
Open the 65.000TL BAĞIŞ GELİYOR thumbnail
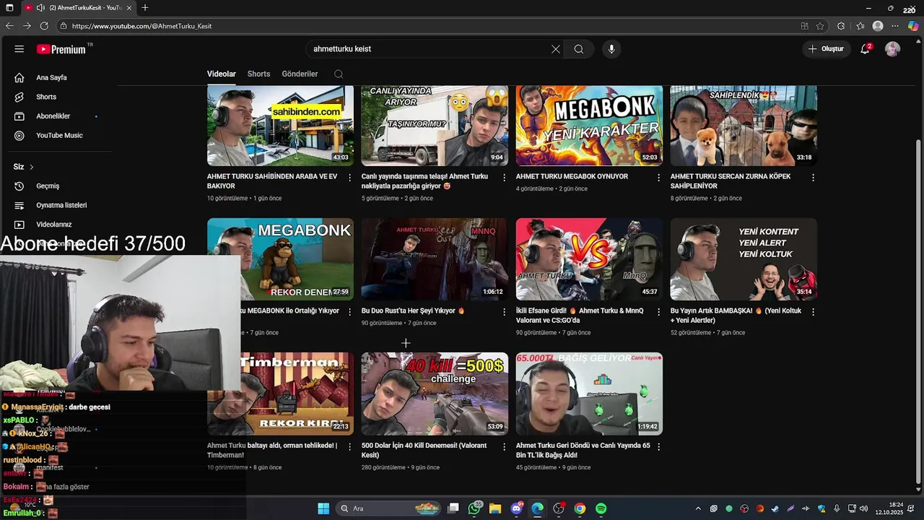589,394
